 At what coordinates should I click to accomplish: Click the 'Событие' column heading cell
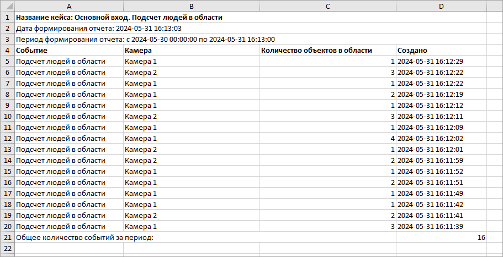(68, 50)
